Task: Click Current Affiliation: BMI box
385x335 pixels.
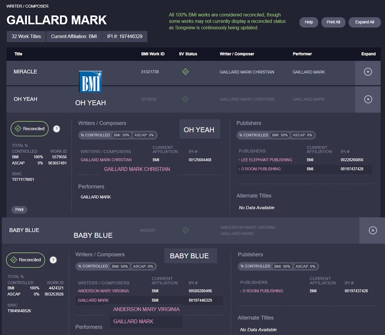Action: pyautogui.click(x=74, y=36)
